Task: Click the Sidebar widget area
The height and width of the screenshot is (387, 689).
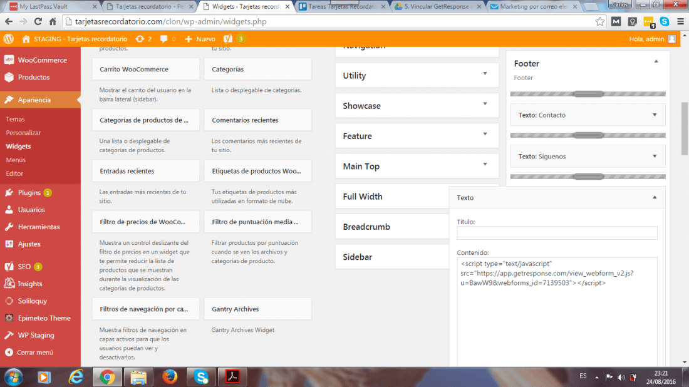Action: click(x=392, y=257)
